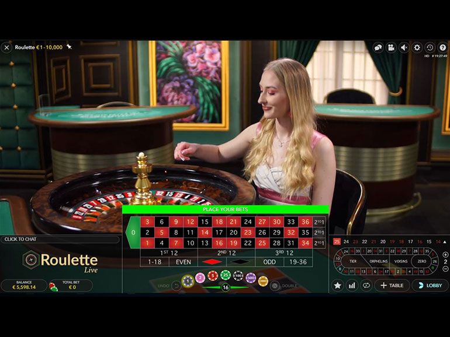Pin the table with the pin icon
Screen dimensions: 450x337
pos(69,47)
